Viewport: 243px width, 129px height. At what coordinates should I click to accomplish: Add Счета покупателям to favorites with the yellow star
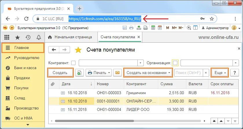pyautogui.click(x=78, y=50)
